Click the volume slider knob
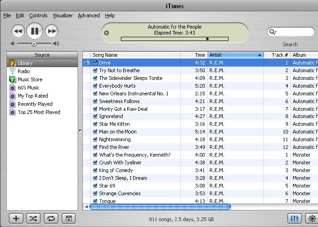This screenshot has height=227, width=318. [x=34, y=44]
